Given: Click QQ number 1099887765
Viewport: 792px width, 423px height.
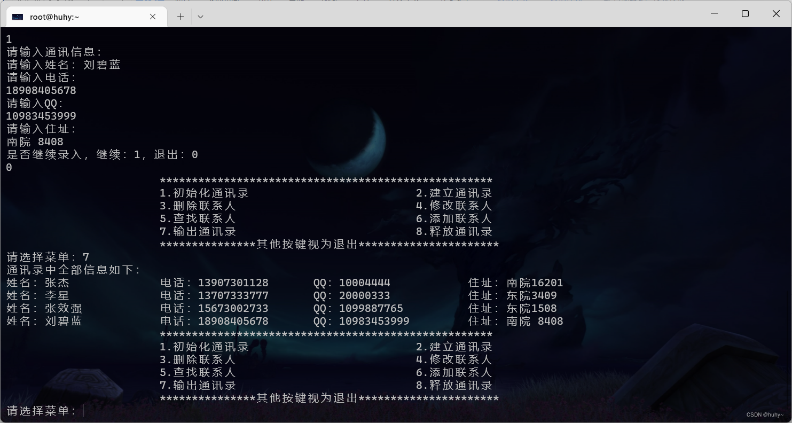Looking at the screenshot, I should [x=371, y=308].
